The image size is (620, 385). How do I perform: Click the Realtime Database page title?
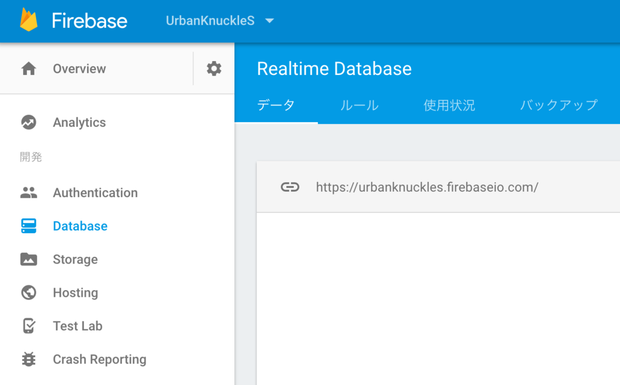pos(334,68)
